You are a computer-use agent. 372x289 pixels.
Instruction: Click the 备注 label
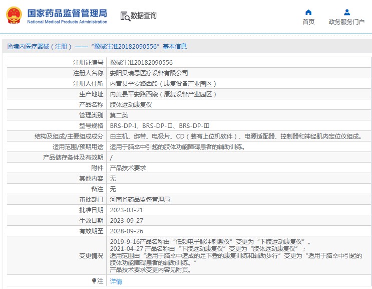pyautogui.click(x=97, y=189)
